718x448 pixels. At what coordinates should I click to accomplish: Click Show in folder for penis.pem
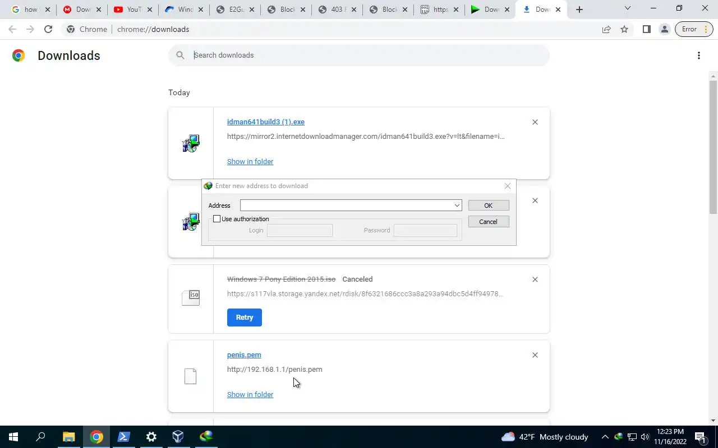tap(250, 394)
